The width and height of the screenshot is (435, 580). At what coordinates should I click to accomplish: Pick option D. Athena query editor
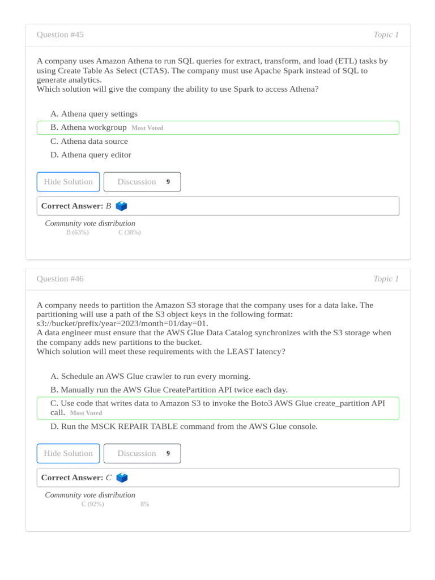[x=91, y=155]
